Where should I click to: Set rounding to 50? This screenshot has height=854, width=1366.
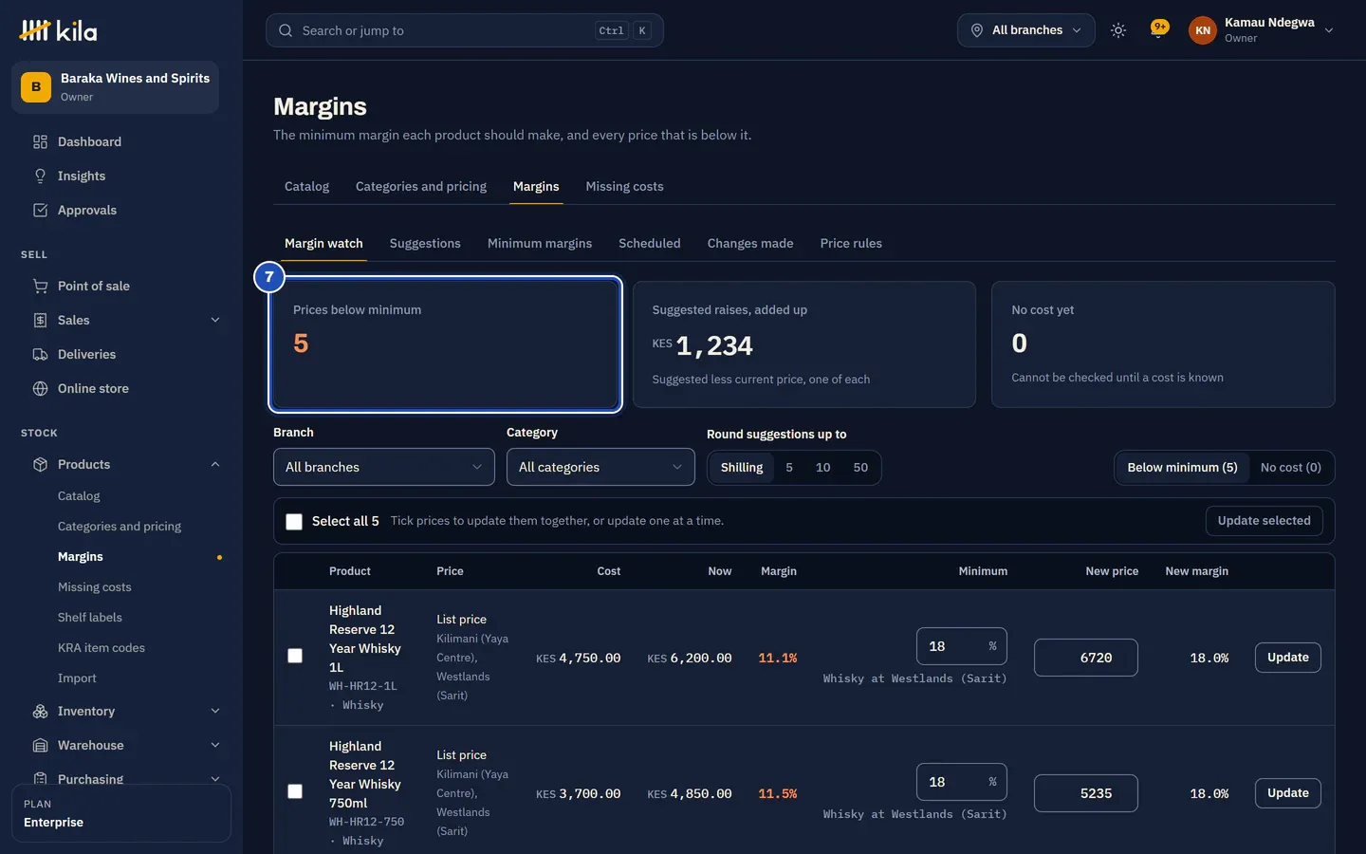pyautogui.click(x=860, y=468)
